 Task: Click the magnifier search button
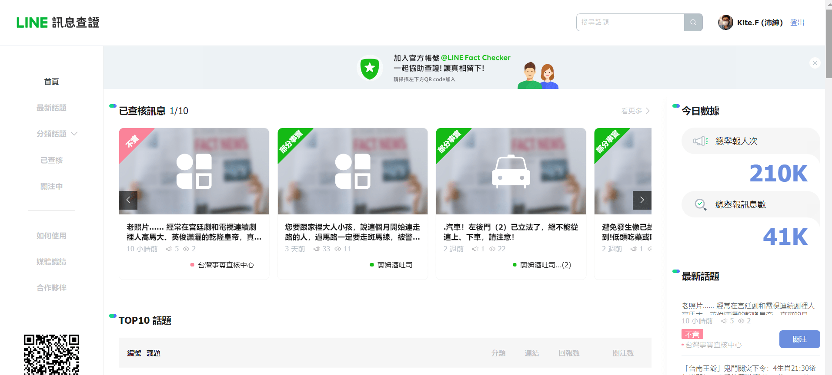(693, 22)
